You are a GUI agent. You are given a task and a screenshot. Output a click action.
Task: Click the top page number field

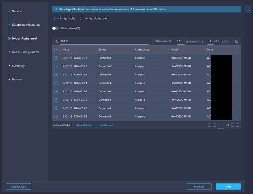point(210,41)
